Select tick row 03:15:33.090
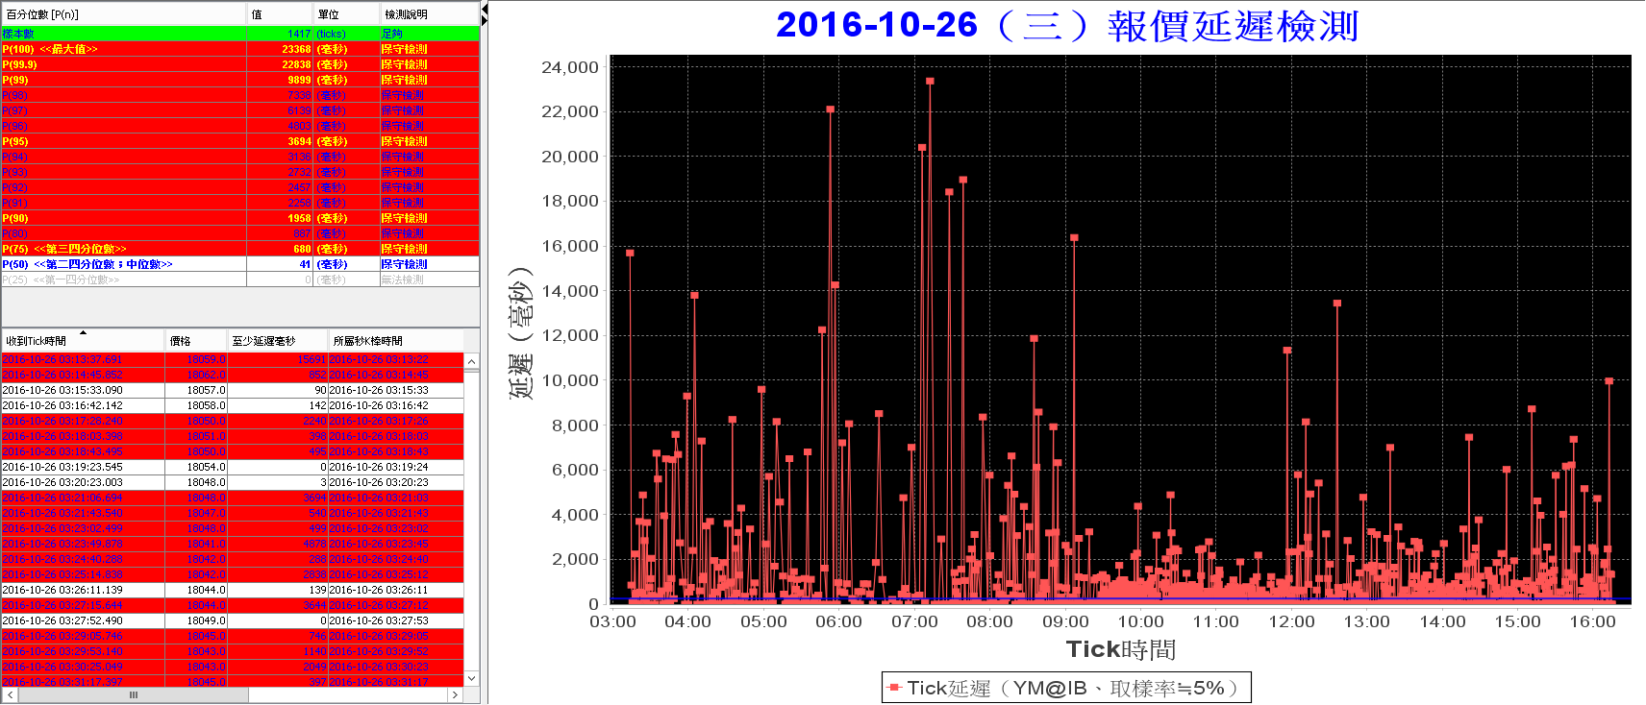This screenshot has height=705, width=1646. pos(233,390)
